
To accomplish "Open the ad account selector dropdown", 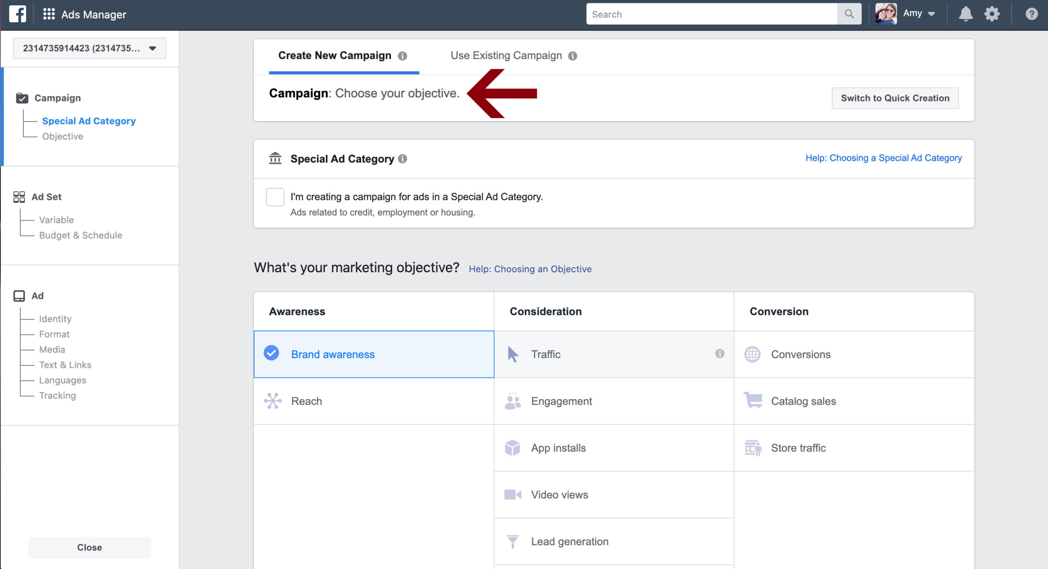I will [x=90, y=48].
